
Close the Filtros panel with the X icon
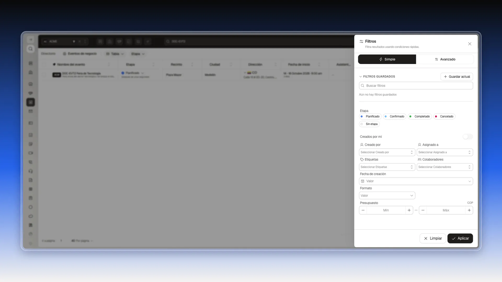(470, 44)
